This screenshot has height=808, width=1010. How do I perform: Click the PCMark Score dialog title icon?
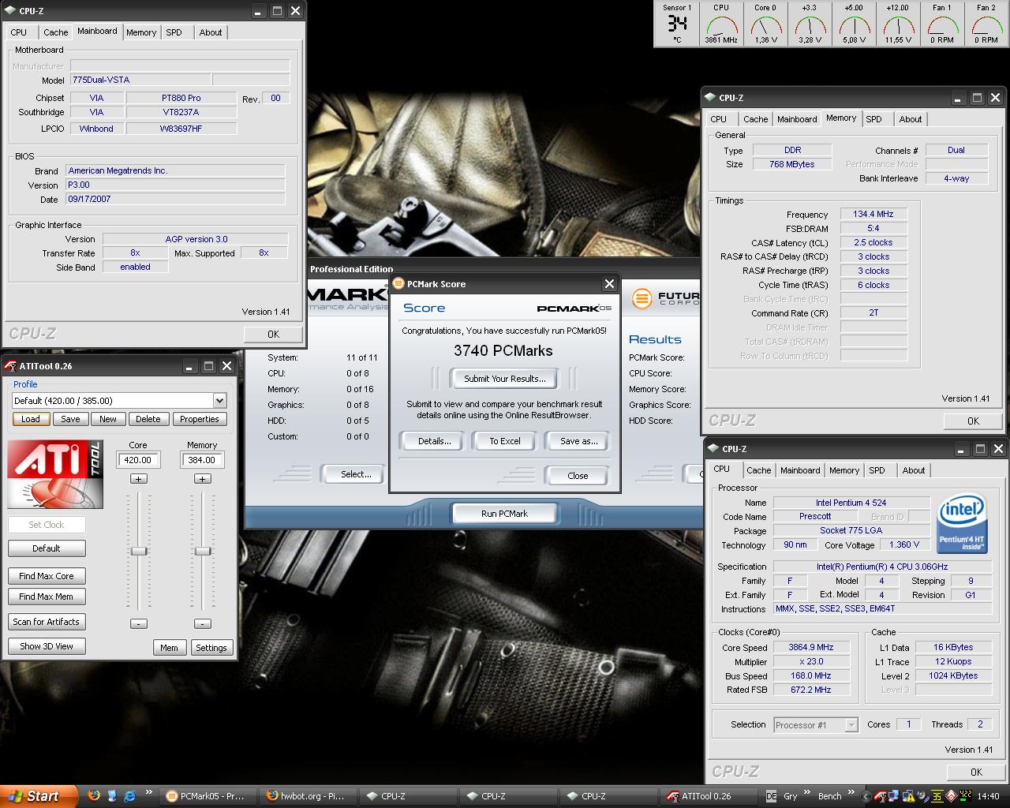399,283
